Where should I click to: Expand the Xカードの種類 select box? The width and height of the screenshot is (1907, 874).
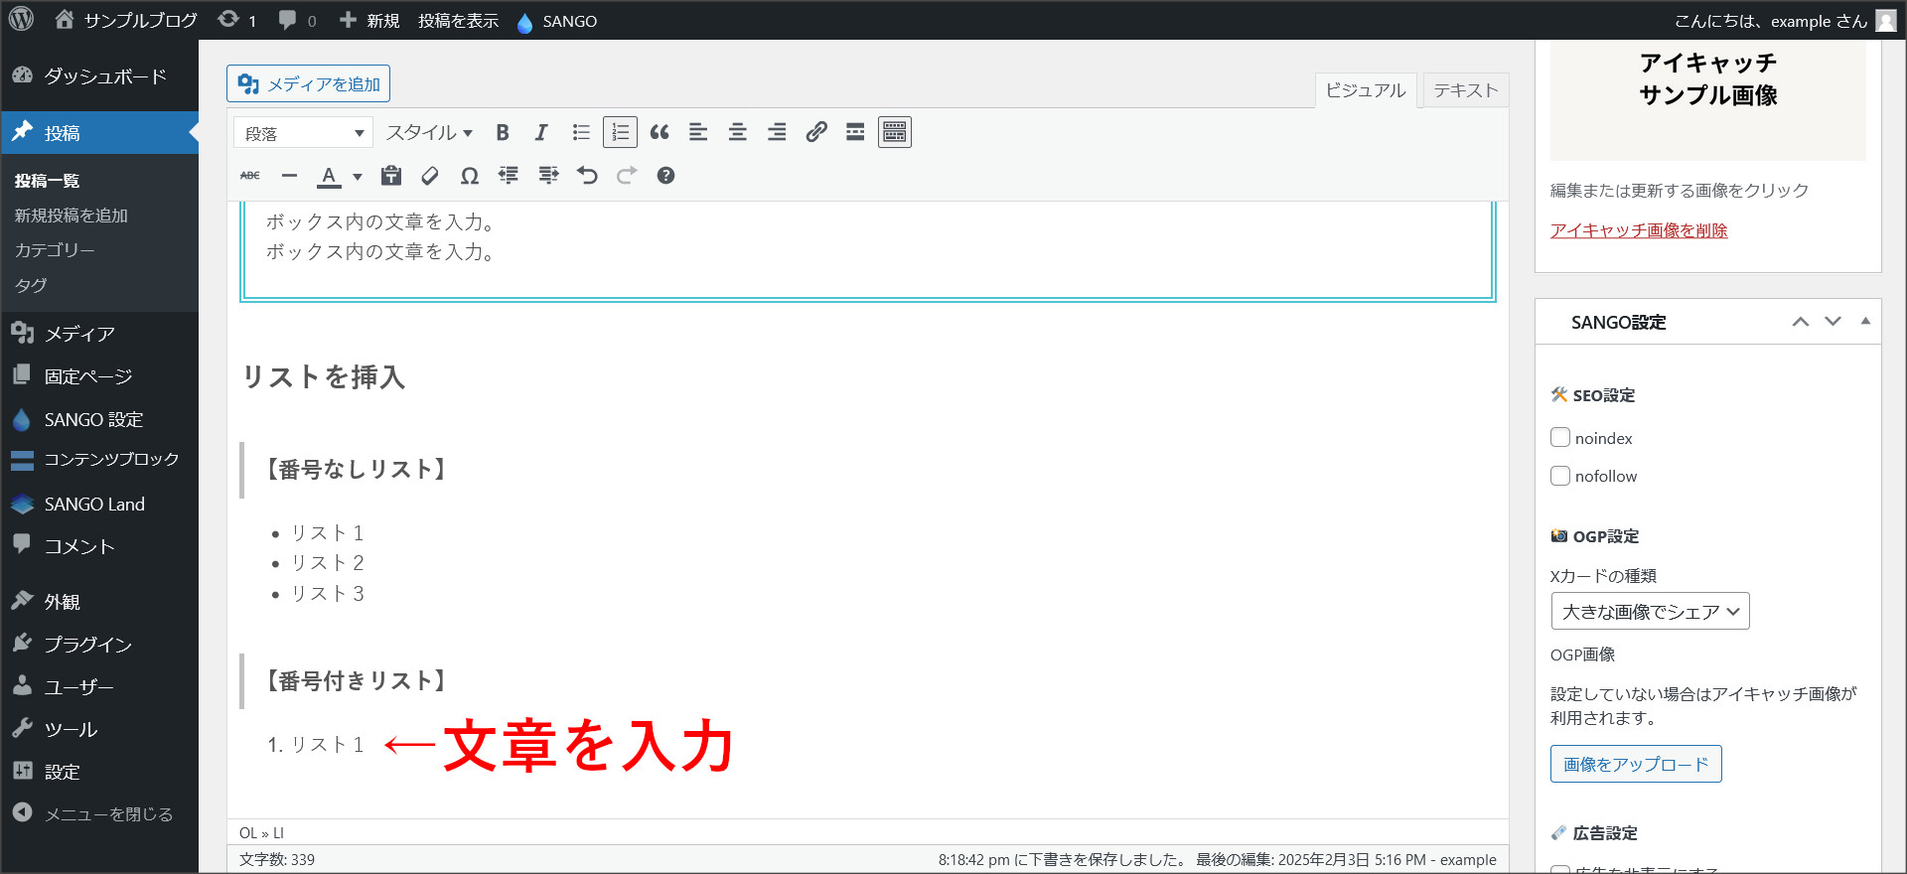pos(1650,612)
